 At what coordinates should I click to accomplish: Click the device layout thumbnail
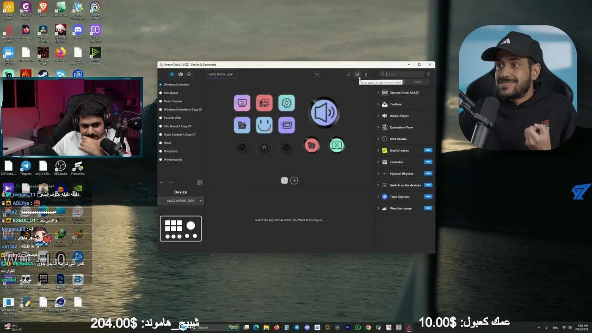pyautogui.click(x=181, y=228)
